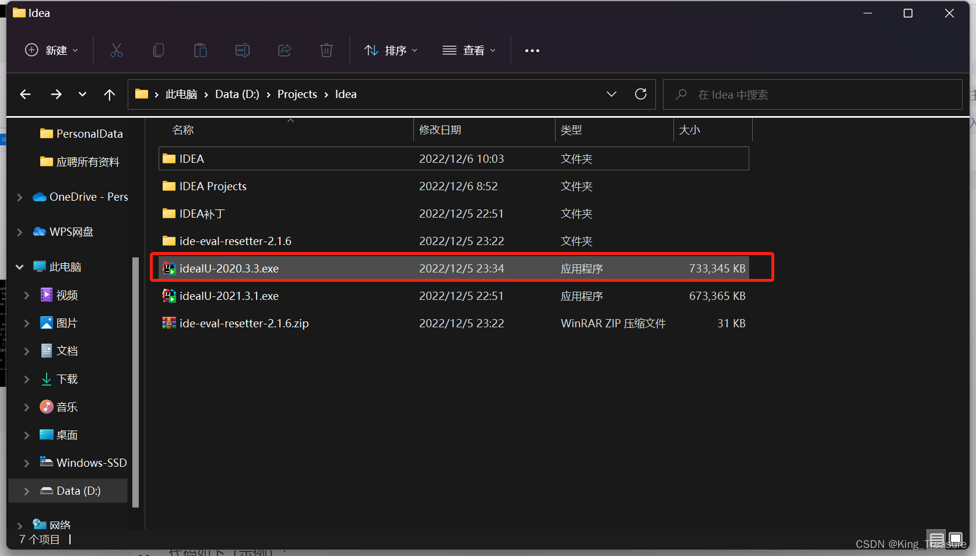Image resolution: width=976 pixels, height=556 pixels.
Task: Select 桌面 in the navigation pane
Action: tap(59, 435)
